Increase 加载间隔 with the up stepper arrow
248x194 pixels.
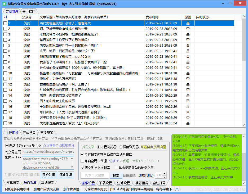click(164, 173)
